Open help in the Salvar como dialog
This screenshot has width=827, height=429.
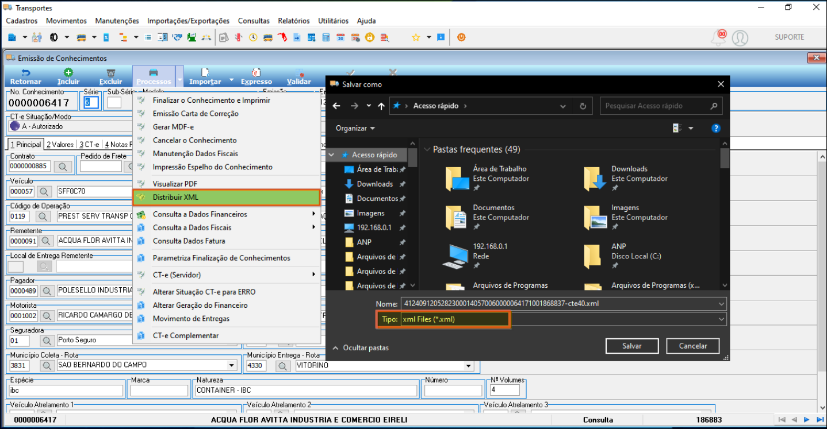[716, 129]
